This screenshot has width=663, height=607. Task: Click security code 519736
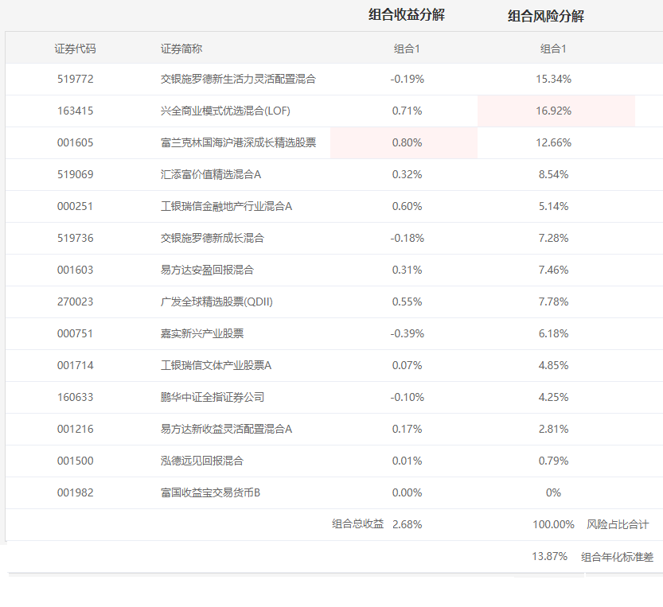coord(76,238)
